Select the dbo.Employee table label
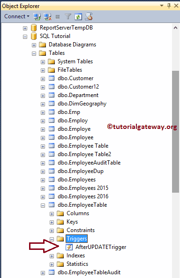180x278 pixels. (75, 137)
